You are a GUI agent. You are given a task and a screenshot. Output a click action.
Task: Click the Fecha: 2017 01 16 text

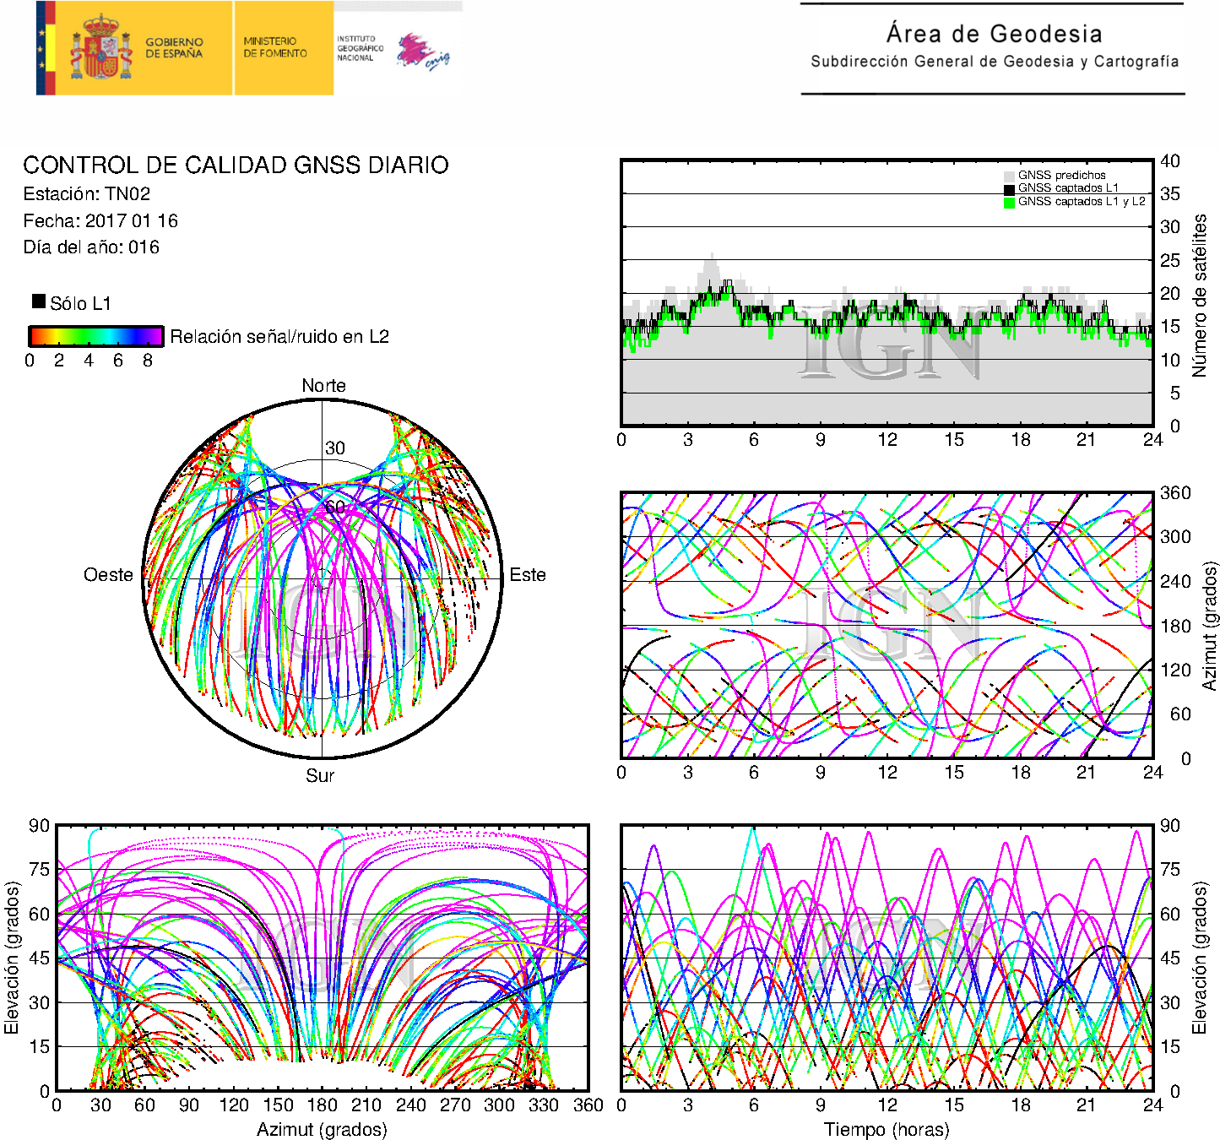coord(100,221)
